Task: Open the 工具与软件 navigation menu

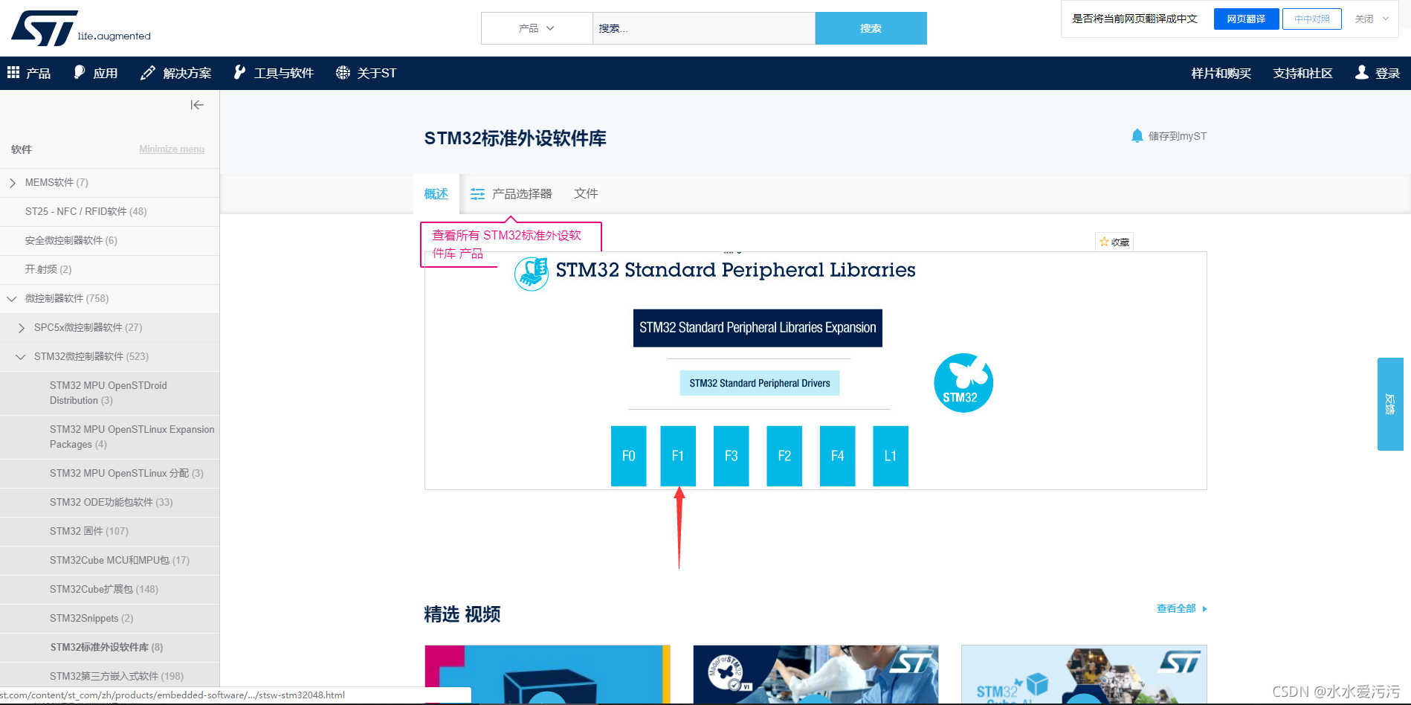Action: coord(274,73)
